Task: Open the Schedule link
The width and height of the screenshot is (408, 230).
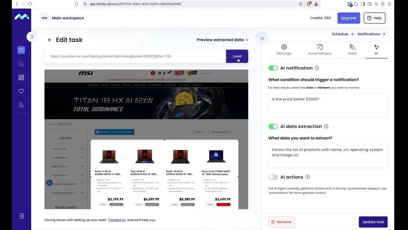Action: pyautogui.click(x=343, y=34)
